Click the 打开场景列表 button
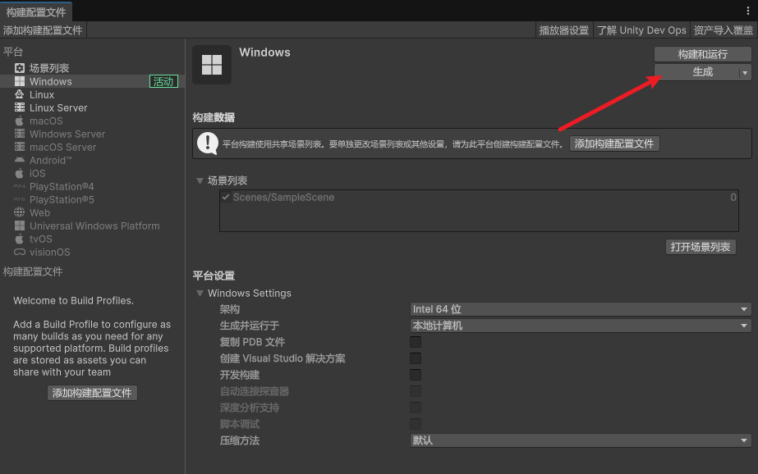The width and height of the screenshot is (758, 474). pos(700,247)
